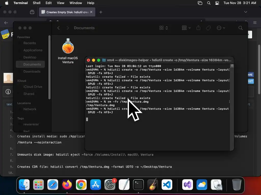Open Spotlight search in menu bar

click(x=209, y=3)
